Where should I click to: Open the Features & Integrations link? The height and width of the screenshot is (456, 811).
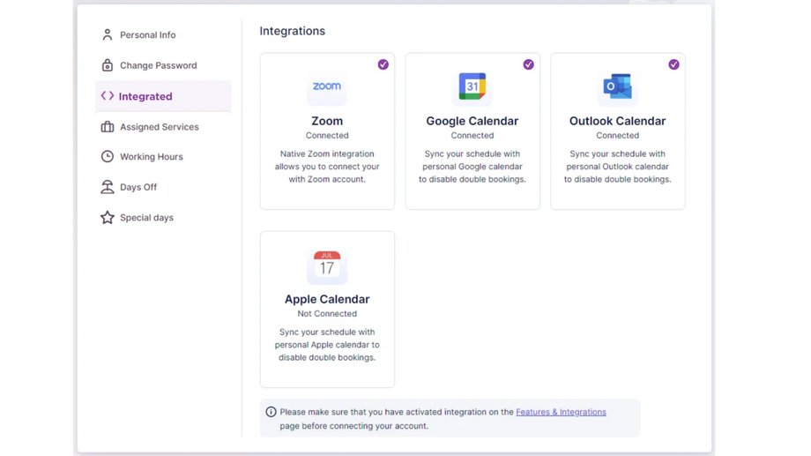click(561, 412)
